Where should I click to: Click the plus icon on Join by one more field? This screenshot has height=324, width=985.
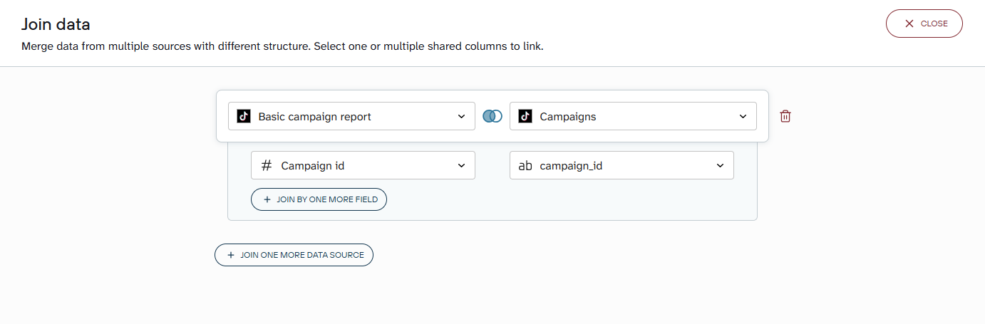267,200
